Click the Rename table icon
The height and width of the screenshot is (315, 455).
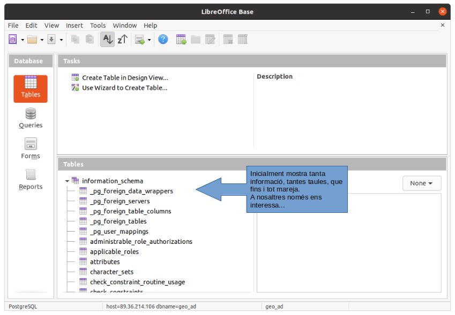(243, 40)
